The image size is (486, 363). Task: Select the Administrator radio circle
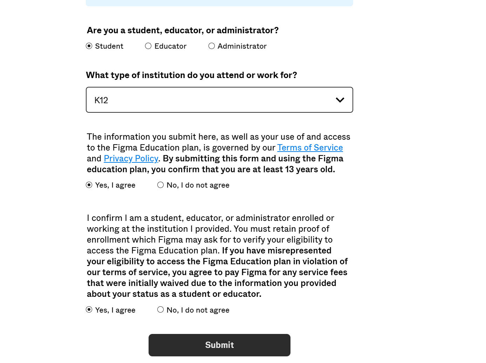tap(212, 46)
